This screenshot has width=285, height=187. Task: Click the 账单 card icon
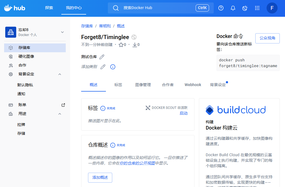pyautogui.click(x=11, y=105)
